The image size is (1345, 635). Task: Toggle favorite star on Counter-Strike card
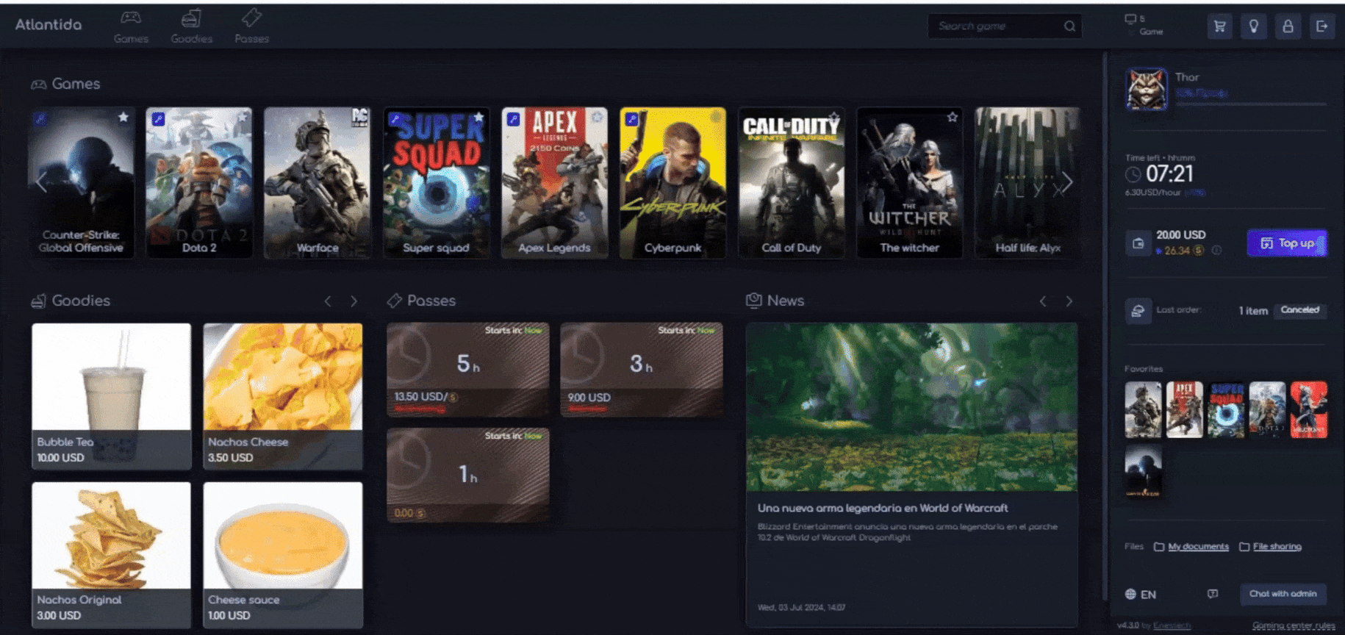tap(123, 117)
